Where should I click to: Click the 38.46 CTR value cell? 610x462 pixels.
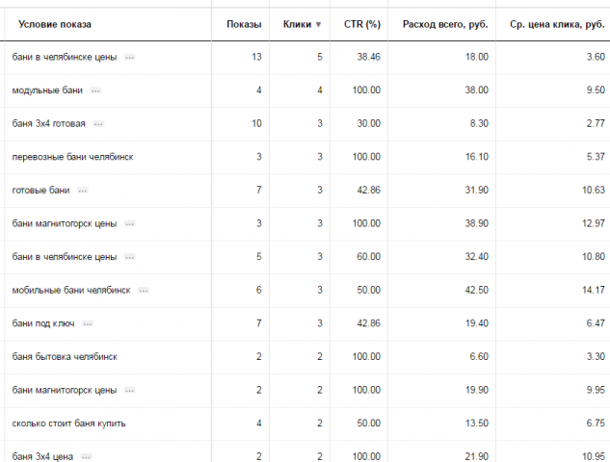tap(368, 57)
